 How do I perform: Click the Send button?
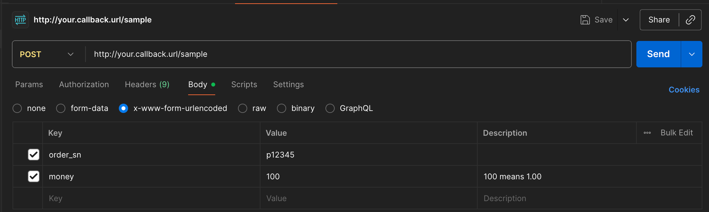pyautogui.click(x=658, y=54)
